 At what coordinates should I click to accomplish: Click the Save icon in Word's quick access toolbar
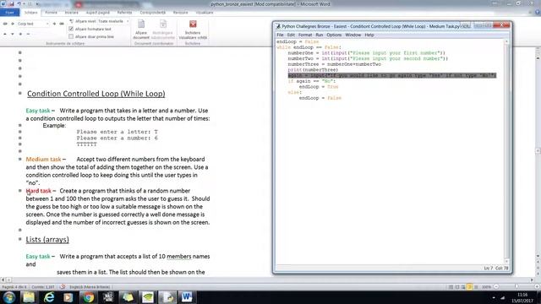click(11, 3)
